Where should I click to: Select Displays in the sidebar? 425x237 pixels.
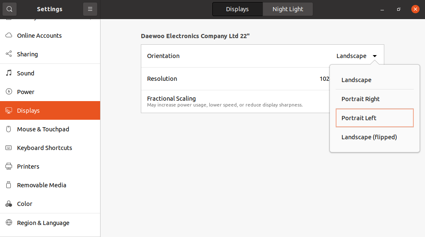50,111
